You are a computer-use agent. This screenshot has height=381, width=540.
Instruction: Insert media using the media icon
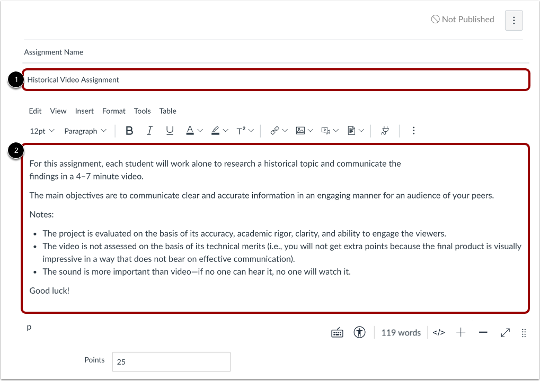326,130
